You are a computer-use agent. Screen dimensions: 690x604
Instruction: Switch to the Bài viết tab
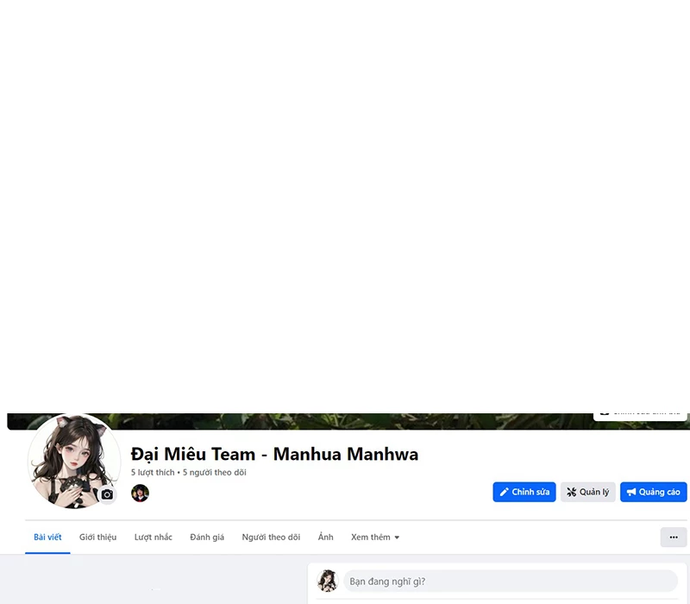point(47,537)
